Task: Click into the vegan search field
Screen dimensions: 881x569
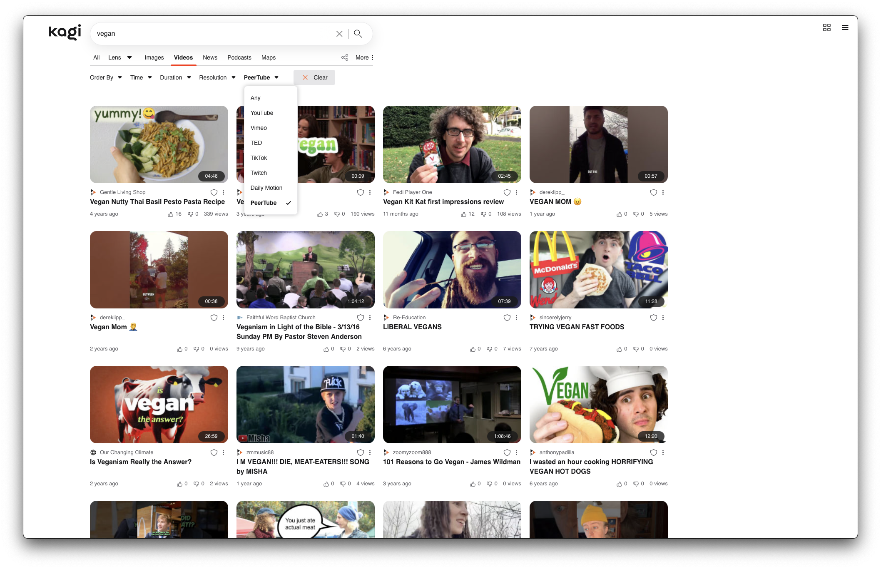Action: [x=208, y=34]
